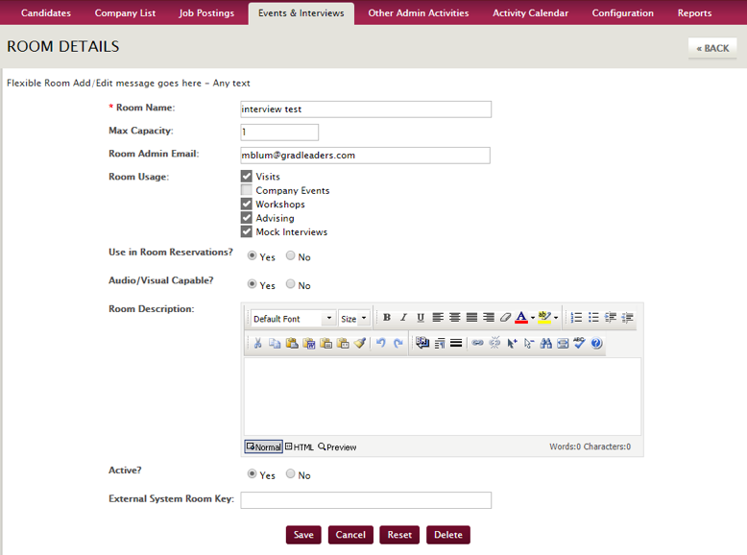The image size is (747, 555).
Task: Select the Events & Interviews tab
Action: pos(301,13)
